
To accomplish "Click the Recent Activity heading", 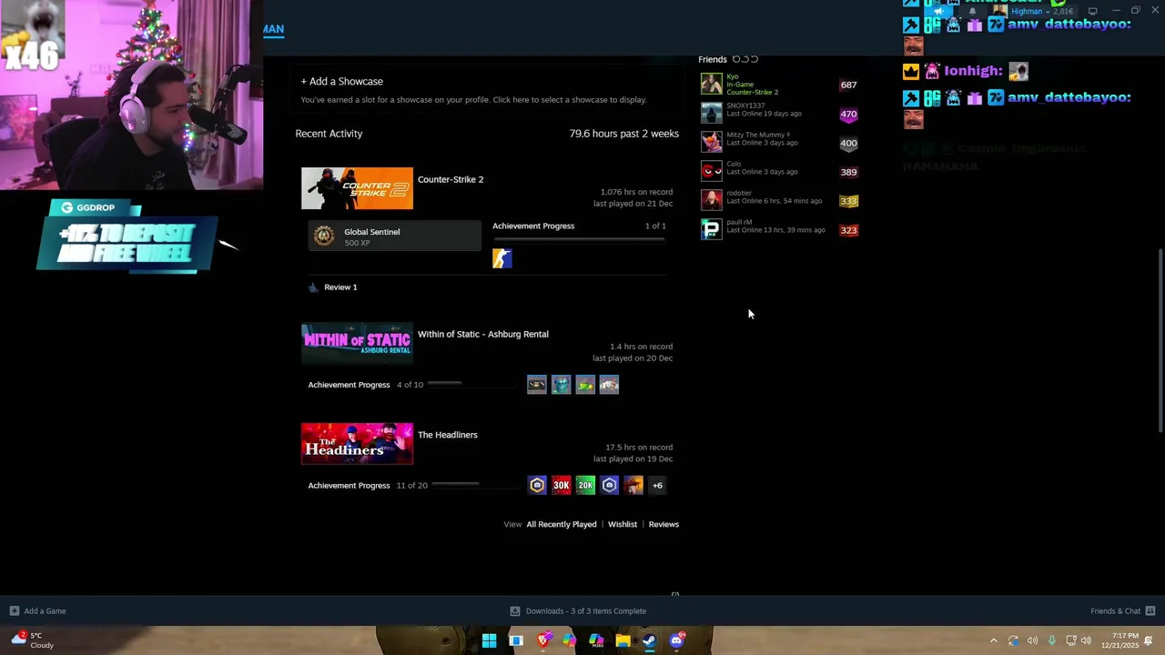I will click(x=329, y=134).
